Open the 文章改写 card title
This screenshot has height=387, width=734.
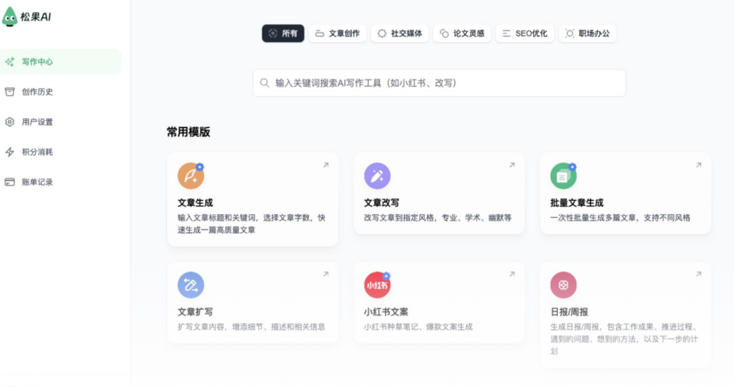(x=382, y=203)
